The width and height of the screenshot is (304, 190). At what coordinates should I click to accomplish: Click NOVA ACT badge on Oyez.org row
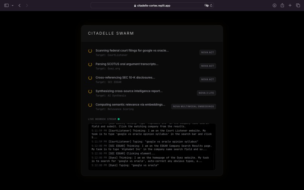[208, 66]
